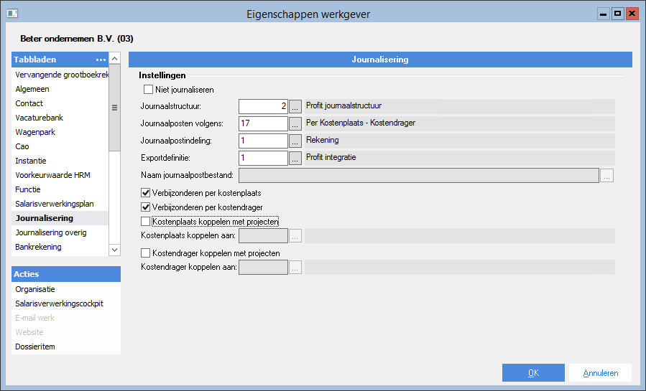Close the Eigenschappen werkgever window

(632, 14)
